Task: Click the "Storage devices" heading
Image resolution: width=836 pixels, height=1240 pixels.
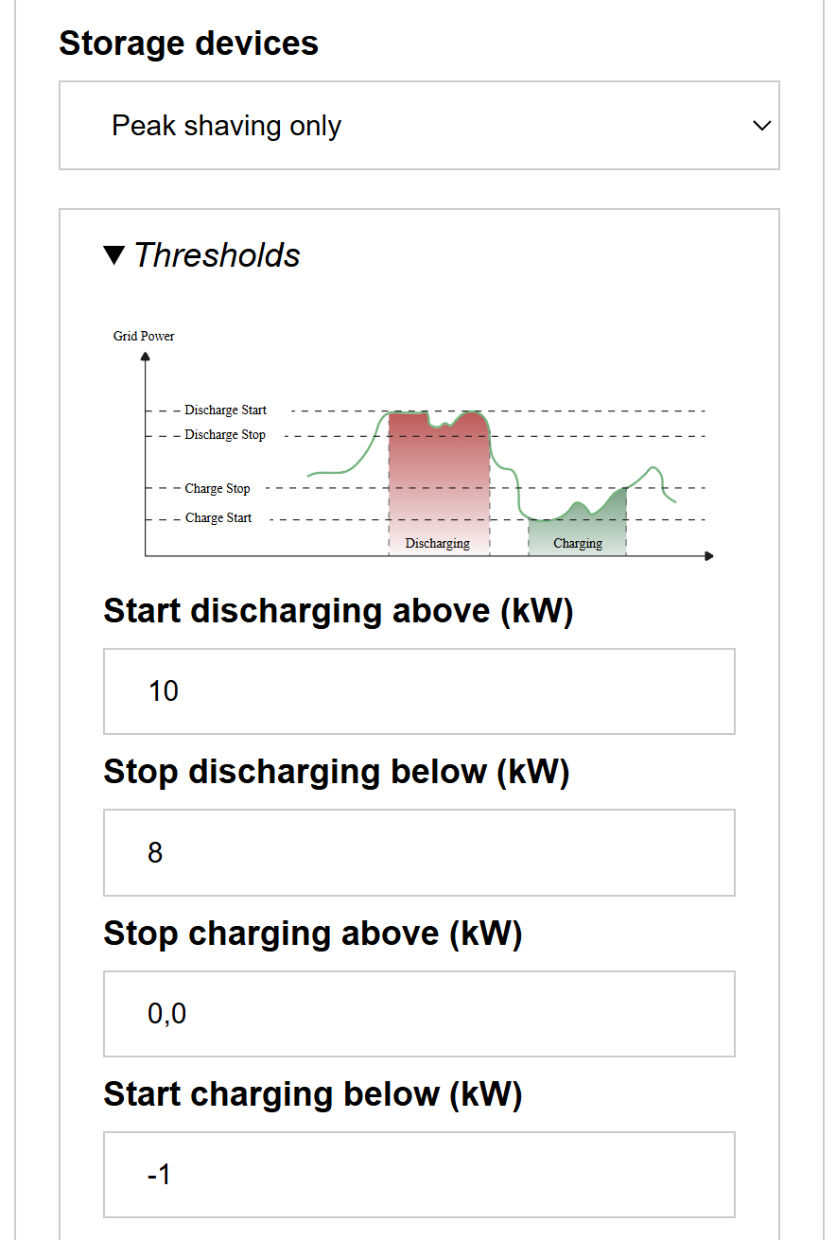Action: pos(188,44)
